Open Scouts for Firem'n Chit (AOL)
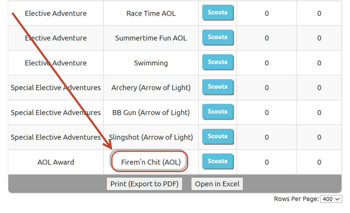Screen dimensions: 350x213 [x=218, y=161]
